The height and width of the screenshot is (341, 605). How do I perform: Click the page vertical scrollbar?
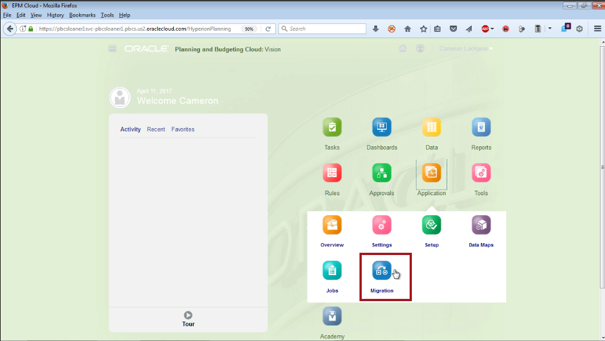pyautogui.click(x=602, y=168)
